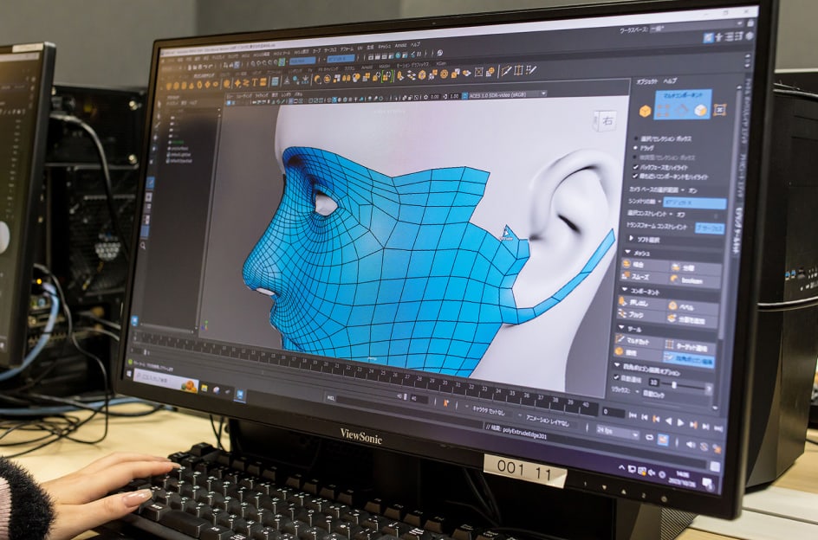Click the 分離 (Separate) mesh tool

pyautogui.click(x=696, y=267)
